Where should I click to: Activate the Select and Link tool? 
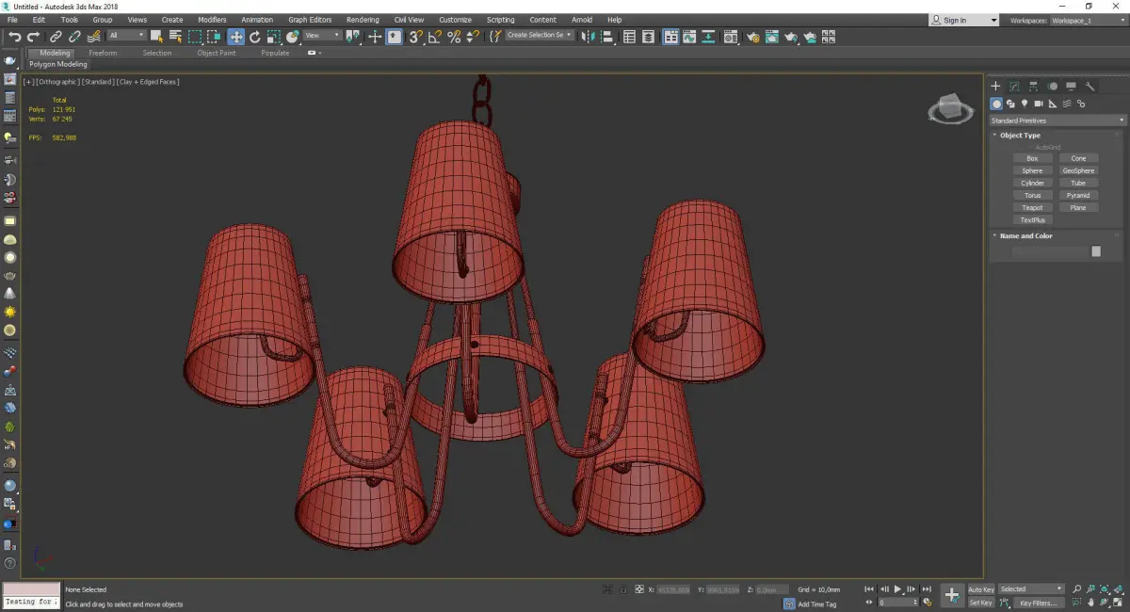tap(57, 37)
